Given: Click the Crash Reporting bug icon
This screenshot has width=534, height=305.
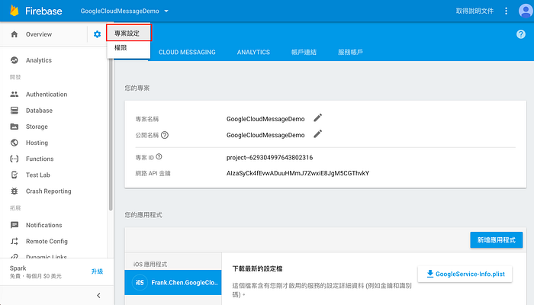Looking at the screenshot, I should pyautogui.click(x=14, y=191).
